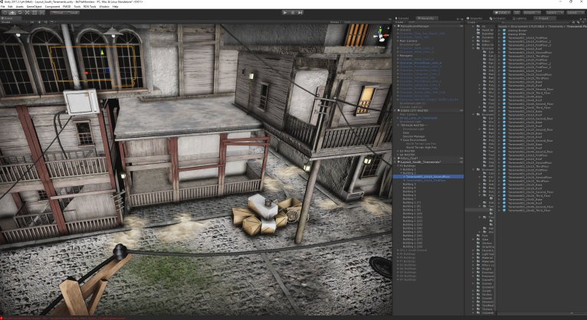Open the Assets menu
The width and height of the screenshot is (587, 320).
click(x=19, y=6)
